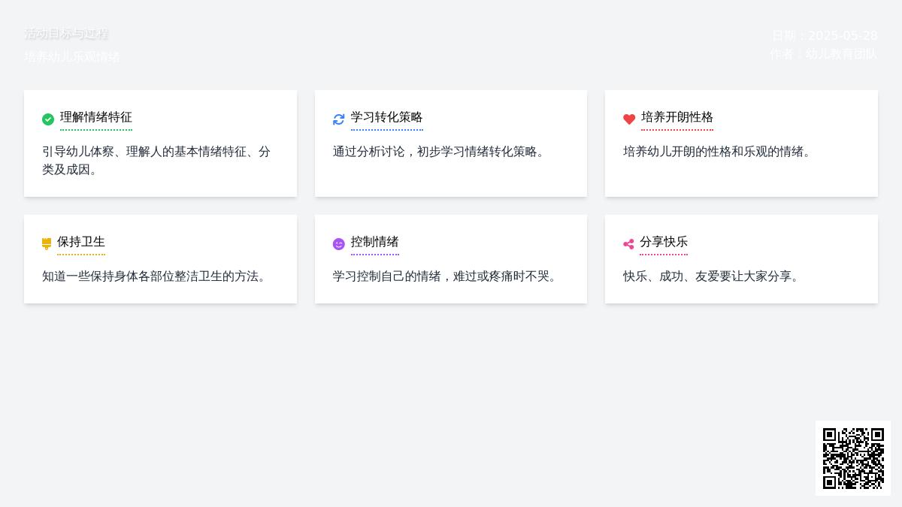
Task: Click the subtitle 培养幼儿乐观情绪
Action: (72, 57)
